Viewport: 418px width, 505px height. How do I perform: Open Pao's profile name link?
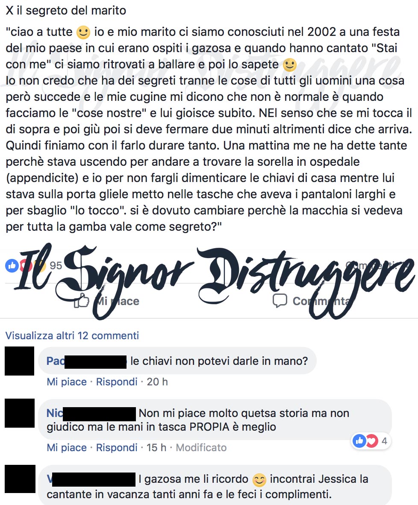point(86,361)
